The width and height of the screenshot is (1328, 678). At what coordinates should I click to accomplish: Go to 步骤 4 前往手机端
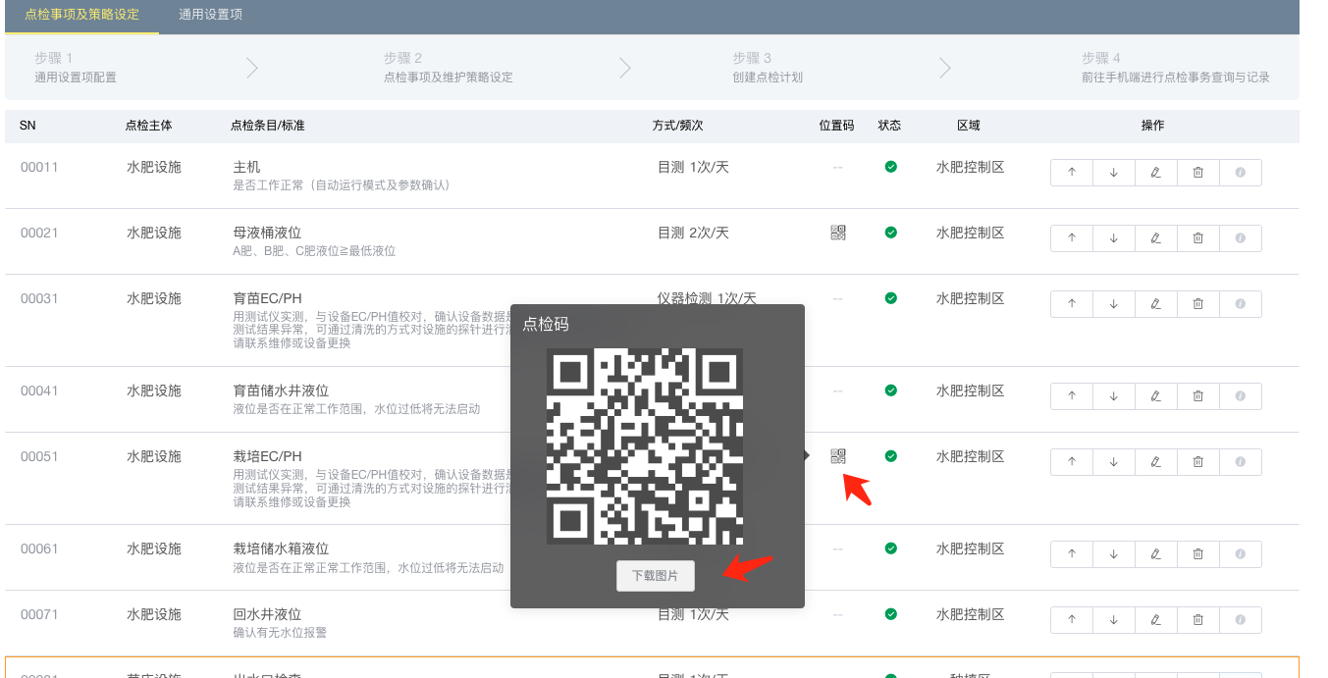1176,68
